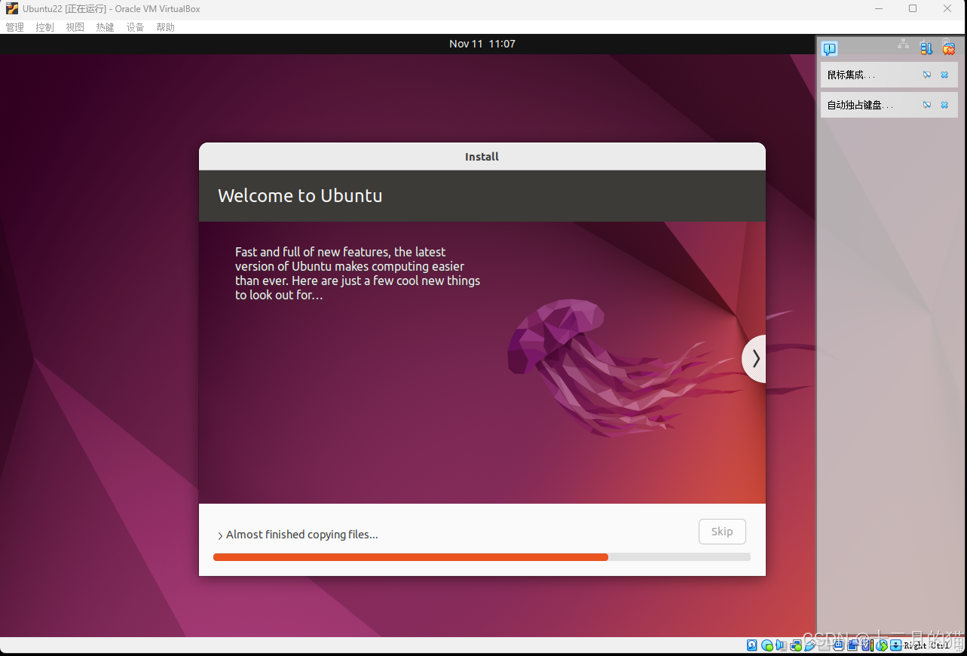Image resolution: width=967 pixels, height=656 pixels.
Task: Click the VirtualBox title bar app icon
Action: click(12, 9)
